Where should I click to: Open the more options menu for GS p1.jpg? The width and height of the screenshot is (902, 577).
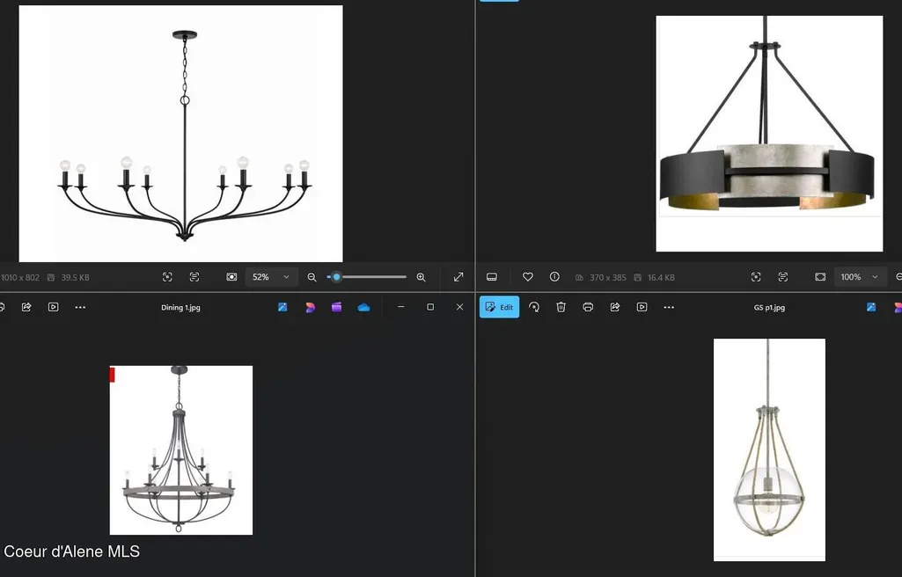[x=669, y=307]
